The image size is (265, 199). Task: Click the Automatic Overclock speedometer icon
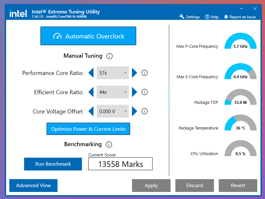click(57, 36)
